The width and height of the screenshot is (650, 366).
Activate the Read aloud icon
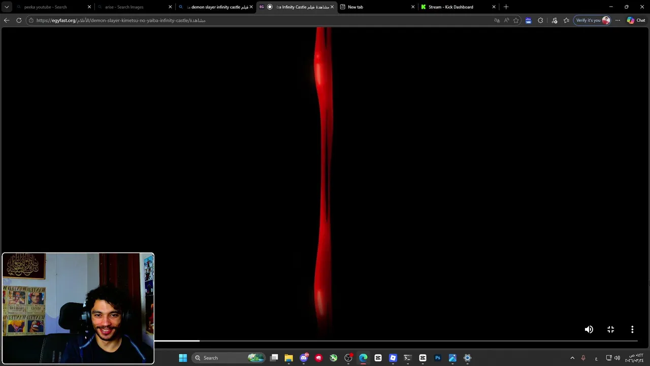coord(506,20)
